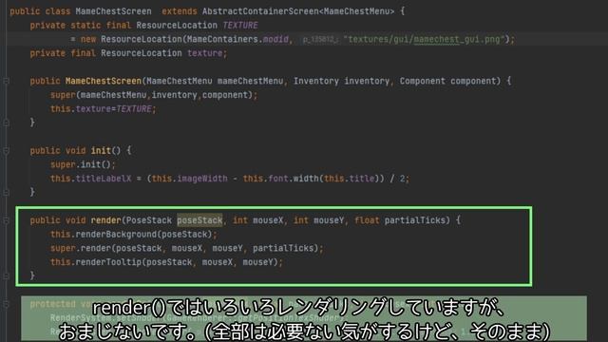Click the render method name in its declaration

click(105, 220)
